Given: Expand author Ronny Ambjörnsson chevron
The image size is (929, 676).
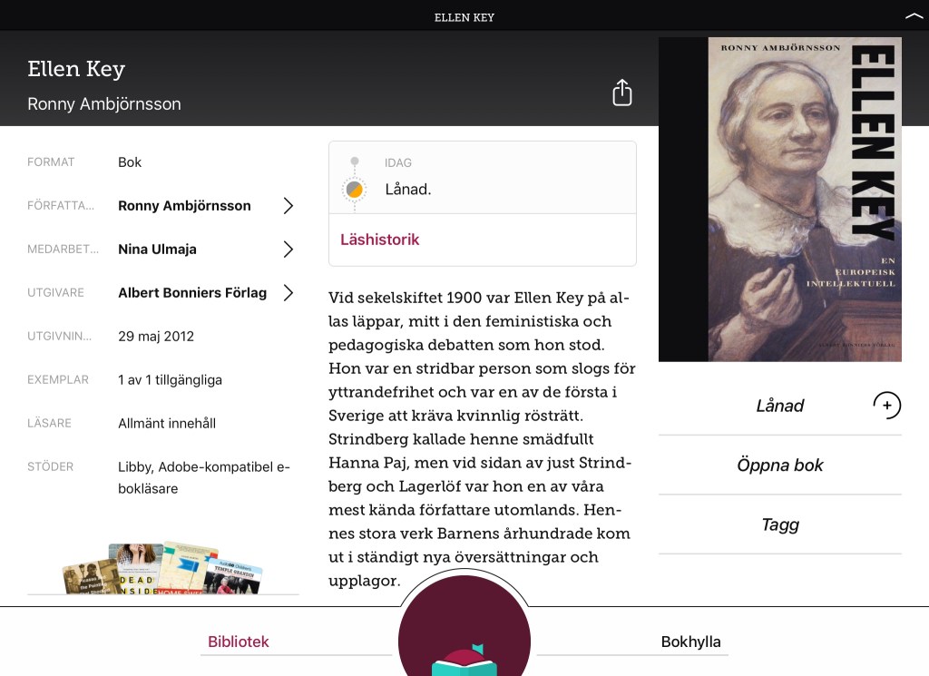Looking at the screenshot, I should click(288, 206).
